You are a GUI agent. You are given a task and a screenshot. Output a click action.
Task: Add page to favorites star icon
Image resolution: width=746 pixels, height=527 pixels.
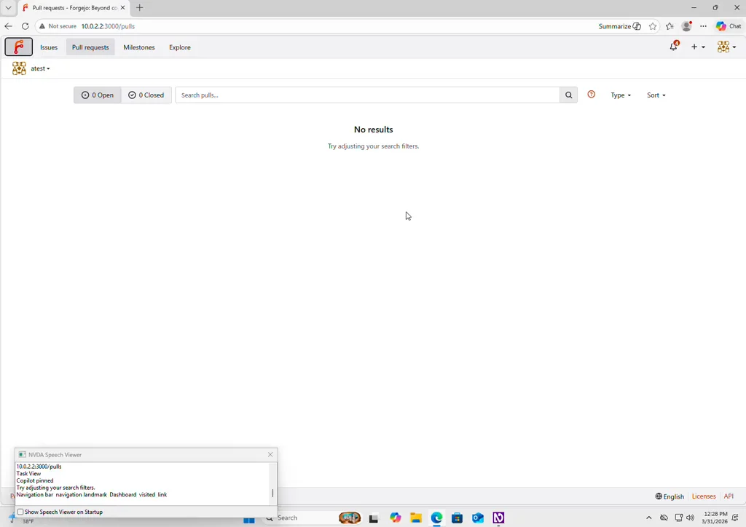point(653,26)
